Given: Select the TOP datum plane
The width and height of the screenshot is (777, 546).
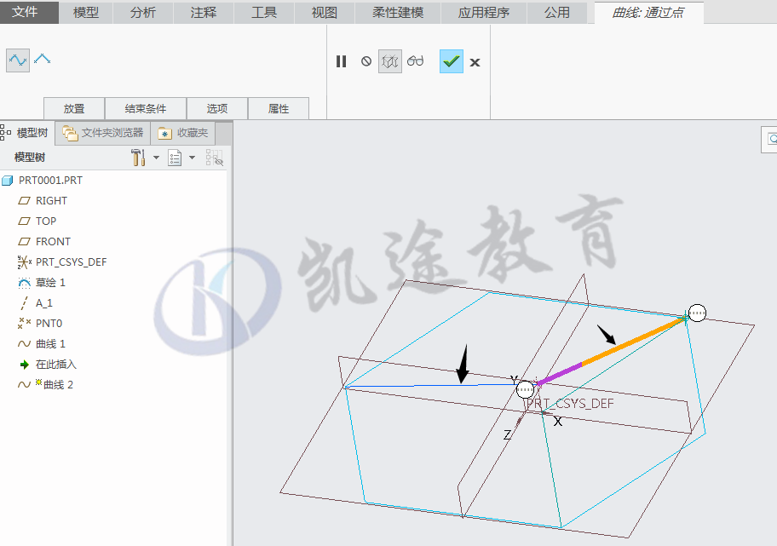Looking at the screenshot, I should tap(46, 221).
